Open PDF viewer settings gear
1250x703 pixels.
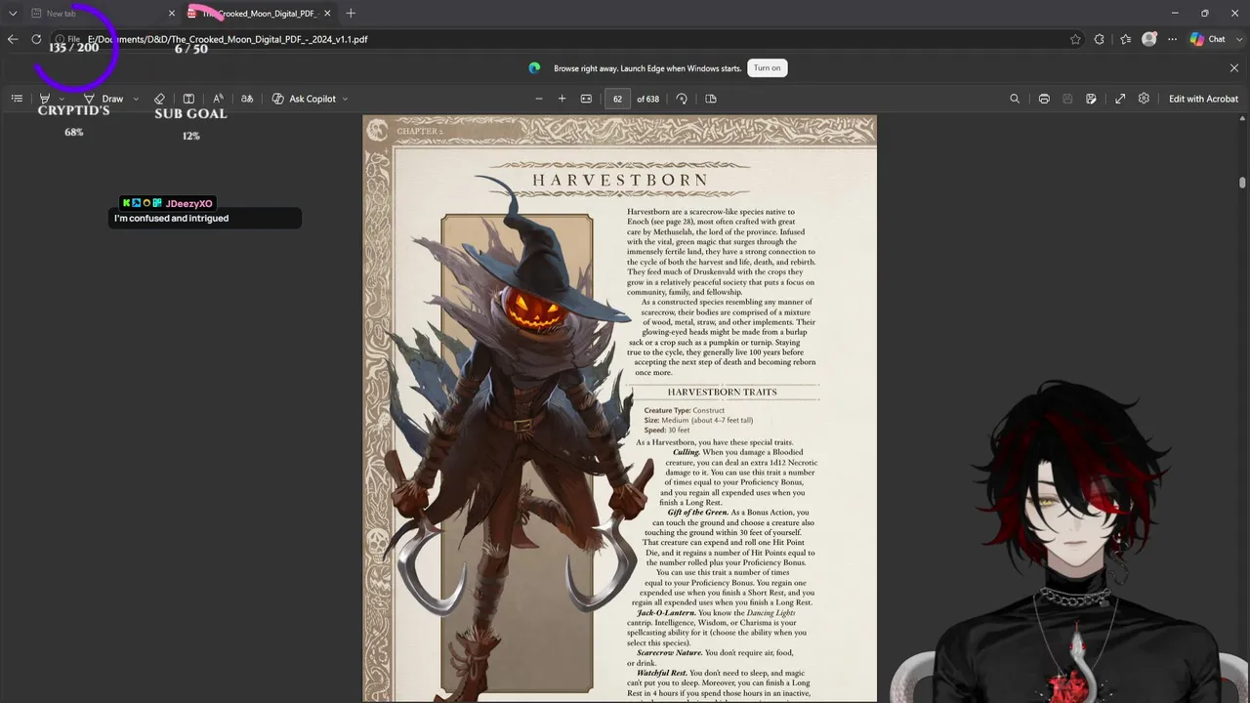click(1144, 99)
